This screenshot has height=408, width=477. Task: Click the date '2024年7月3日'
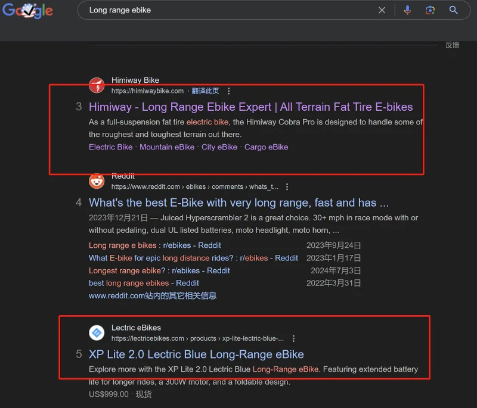336,270
